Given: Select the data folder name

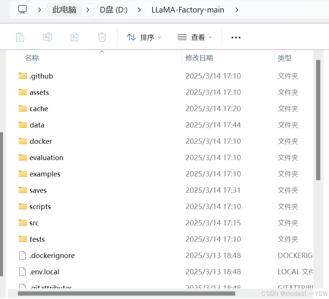Looking at the screenshot, I should click(x=37, y=125).
